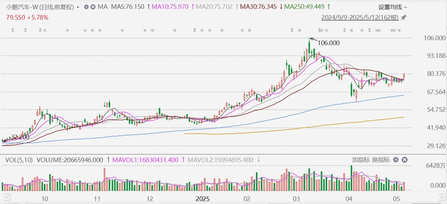Jump to month 11 on the time axis
Viewport: 447px width, 204px height.
97,199
